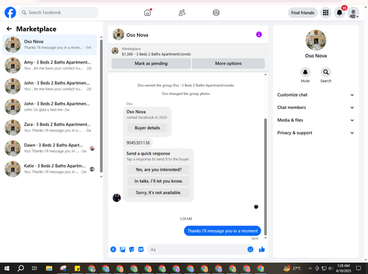Screen dimensions: 368x274
Task: Send quick response Yes, are you interested?
Action: 158,169
